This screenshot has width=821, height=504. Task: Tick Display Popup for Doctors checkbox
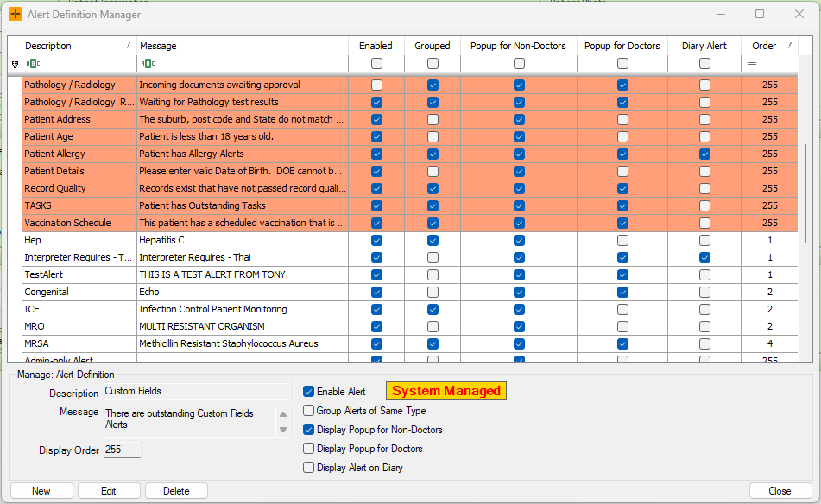coord(309,449)
